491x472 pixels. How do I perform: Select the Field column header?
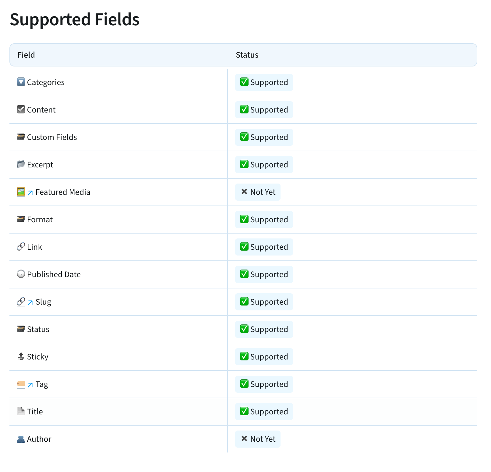coord(26,55)
